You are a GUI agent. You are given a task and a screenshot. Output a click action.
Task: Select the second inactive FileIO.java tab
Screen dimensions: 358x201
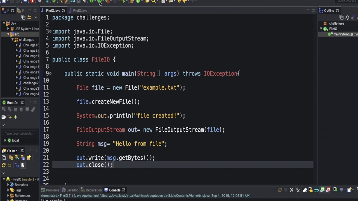point(80,11)
